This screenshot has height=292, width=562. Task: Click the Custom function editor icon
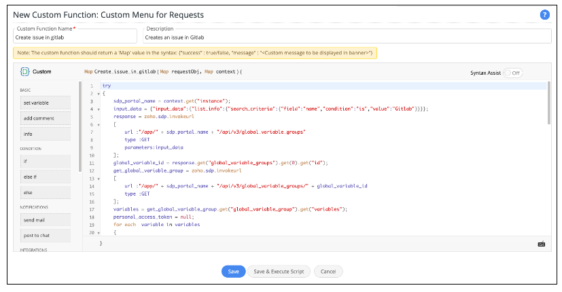tap(24, 72)
